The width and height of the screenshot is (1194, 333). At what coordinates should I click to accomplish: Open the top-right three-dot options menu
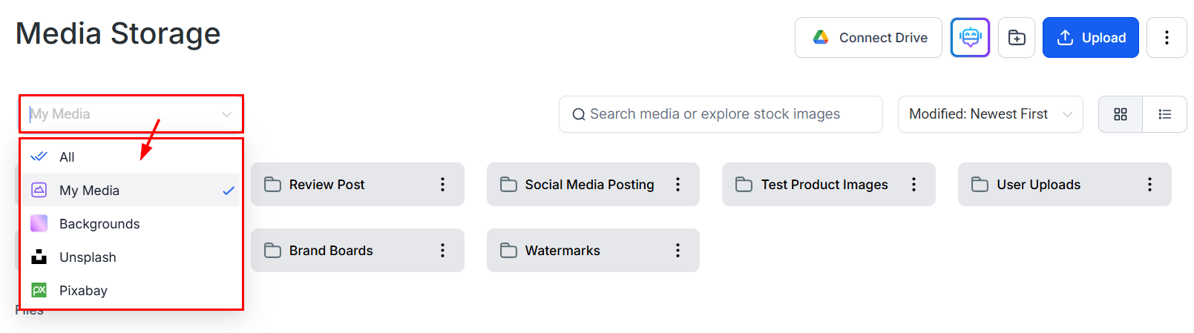click(1167, 37)
